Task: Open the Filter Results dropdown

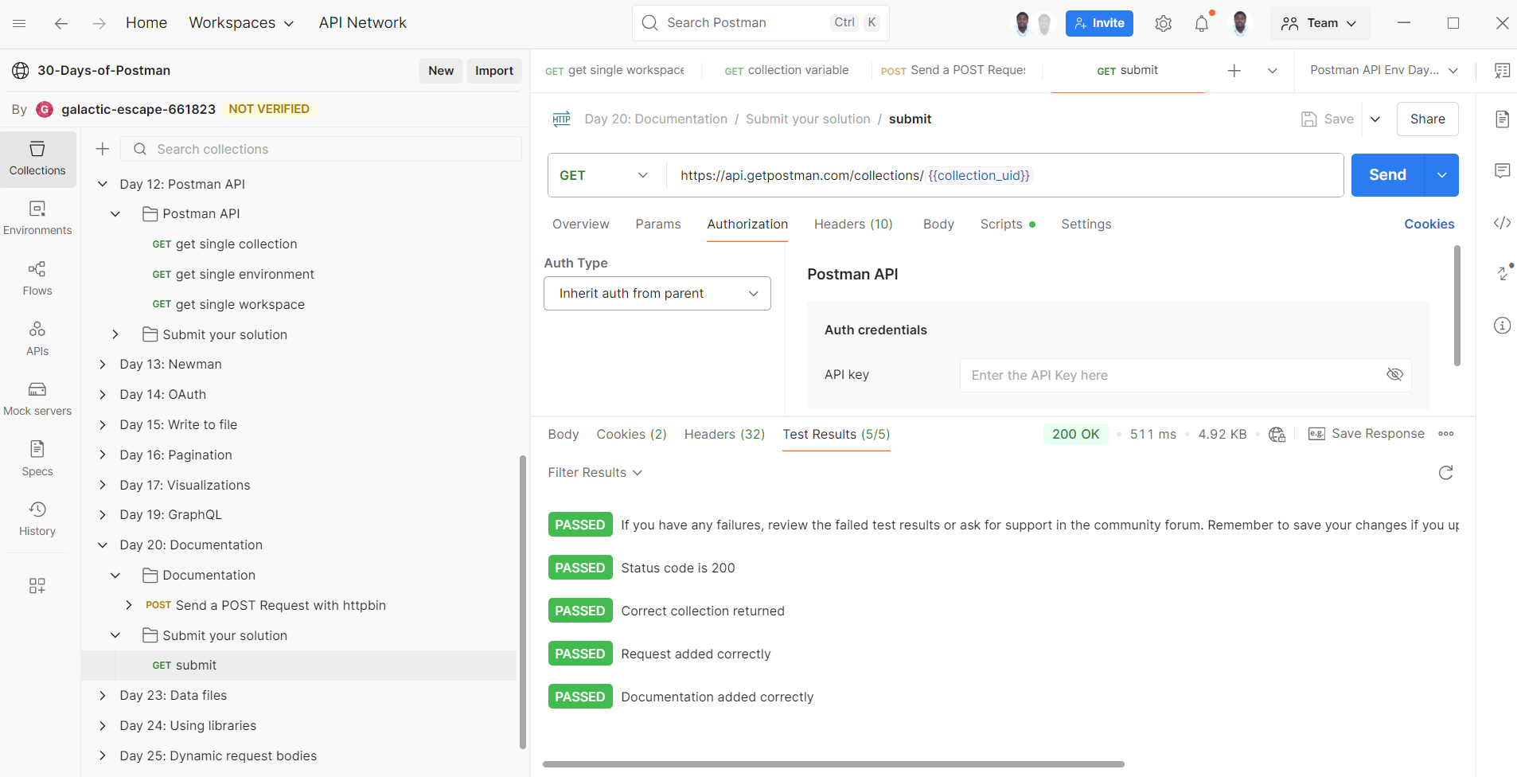Action: 595,473
